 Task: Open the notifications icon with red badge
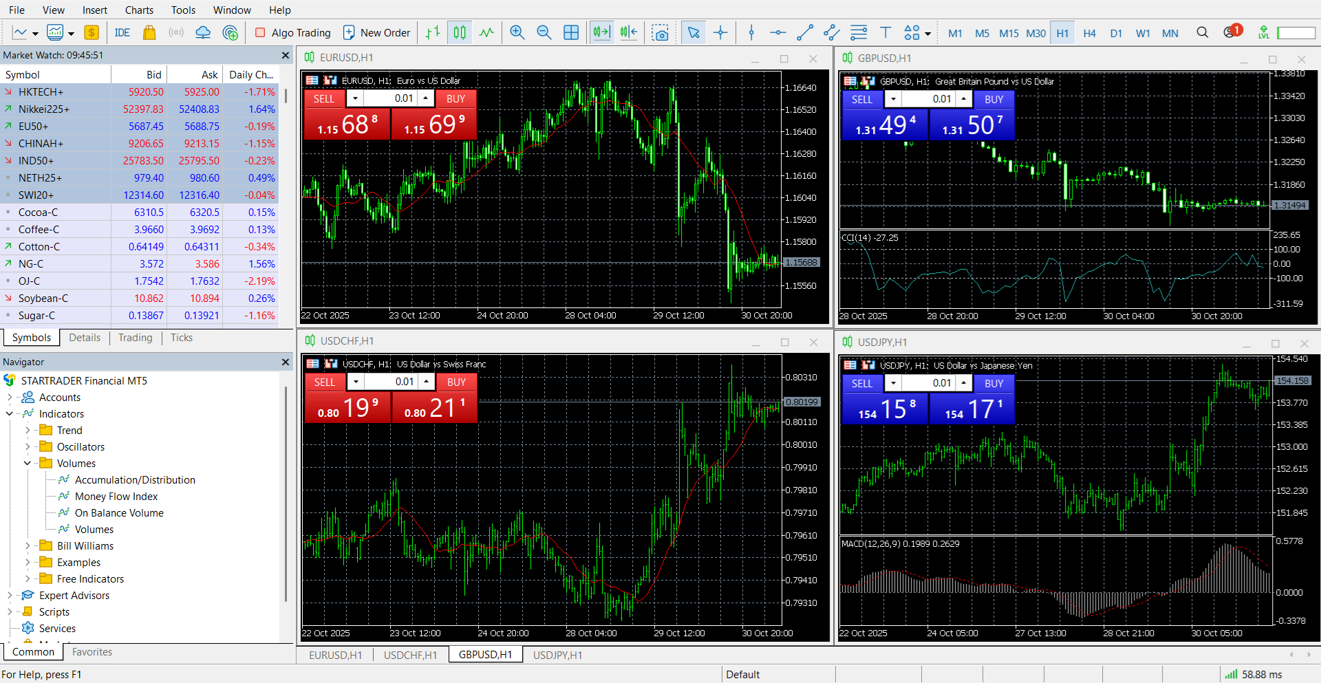(x=1232, y=32)
